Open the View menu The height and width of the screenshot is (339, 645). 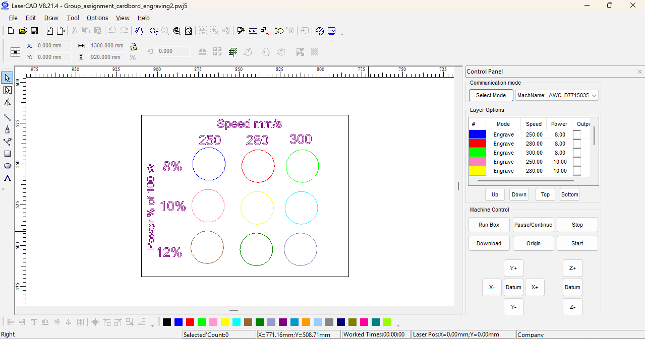[123, 18]
